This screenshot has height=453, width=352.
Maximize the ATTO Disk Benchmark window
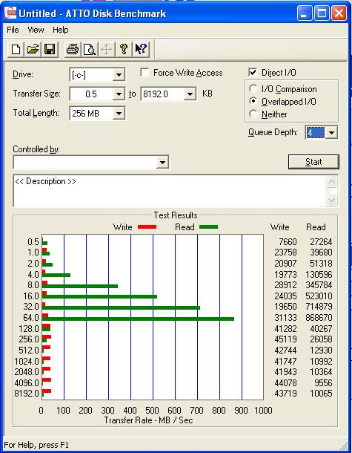[322, 13]
